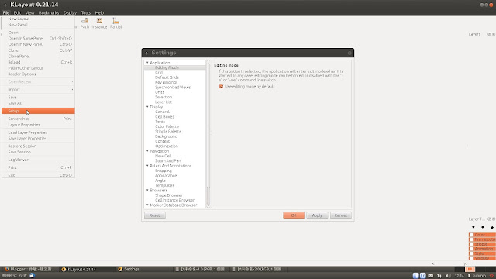Open the Bookmarks menu
496x279 pixels.
click(x=49, y=13)
